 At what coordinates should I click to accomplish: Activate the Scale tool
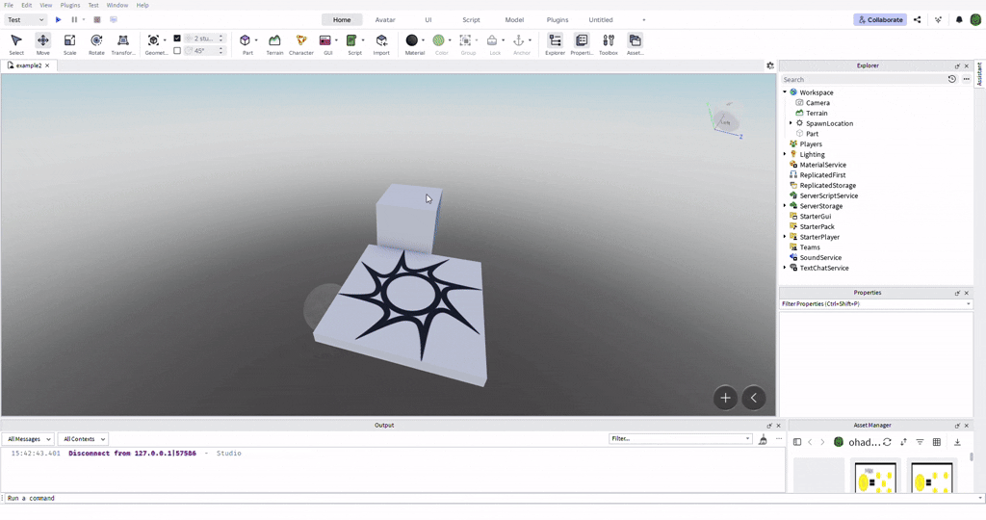click(69, 43)
